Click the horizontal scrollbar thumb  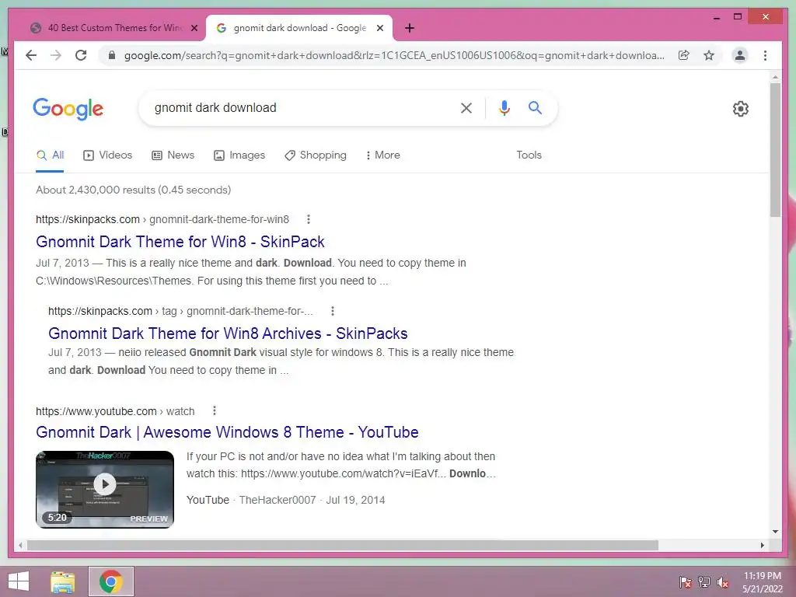click(343, 545)
